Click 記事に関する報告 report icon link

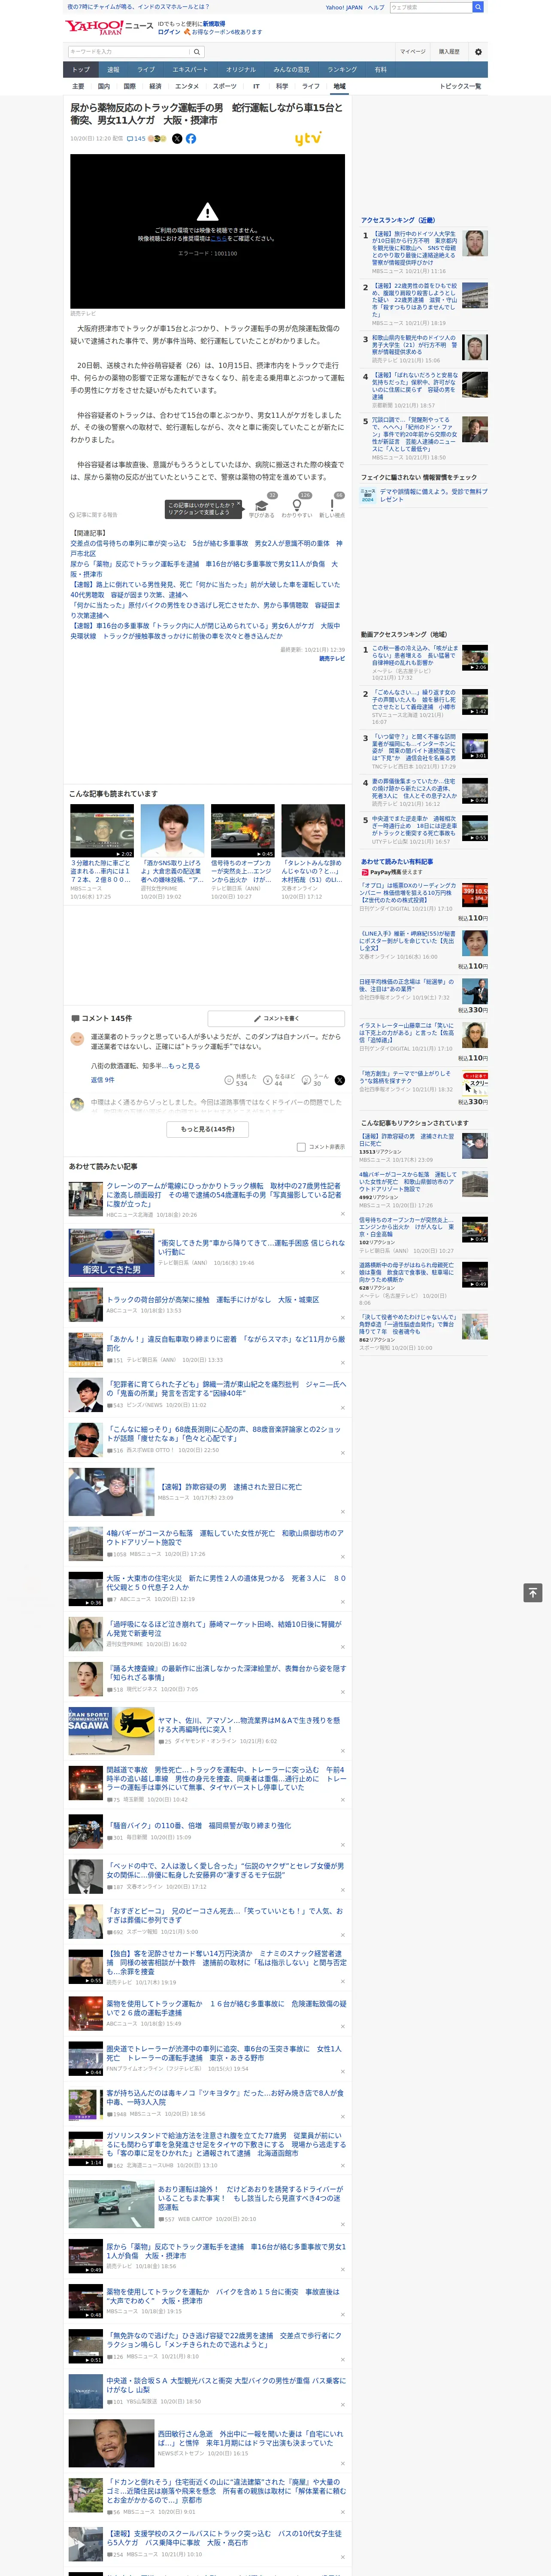(x=94, y=515)
